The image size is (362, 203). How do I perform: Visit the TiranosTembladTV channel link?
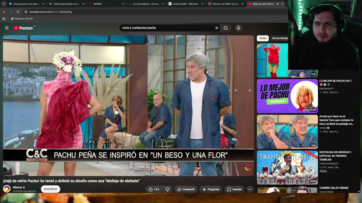tap(329, 164)
